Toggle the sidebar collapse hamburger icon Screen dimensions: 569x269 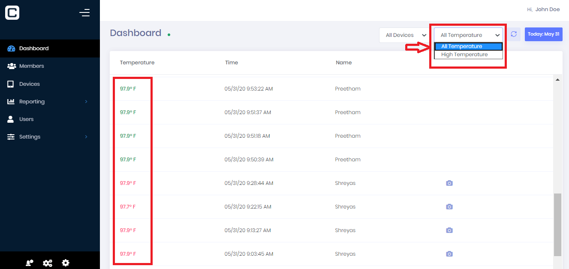[x=84, y=13]
